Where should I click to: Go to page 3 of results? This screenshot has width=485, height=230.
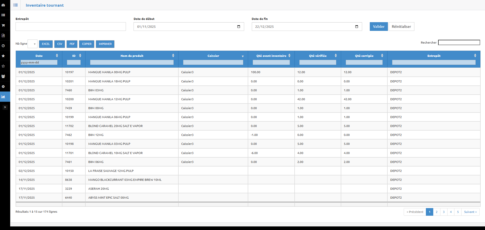click(x=443, y=212)
